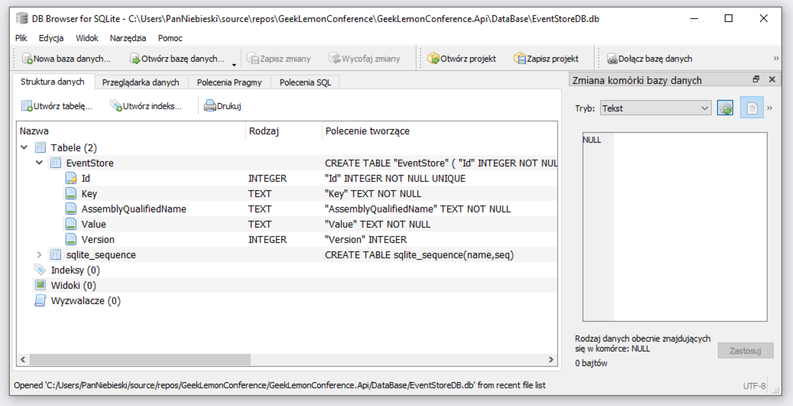Image resolution: width=793 pixels, height=406 pixels.
Task: Click the sqlite_sequence table icon
Action: 56,255
